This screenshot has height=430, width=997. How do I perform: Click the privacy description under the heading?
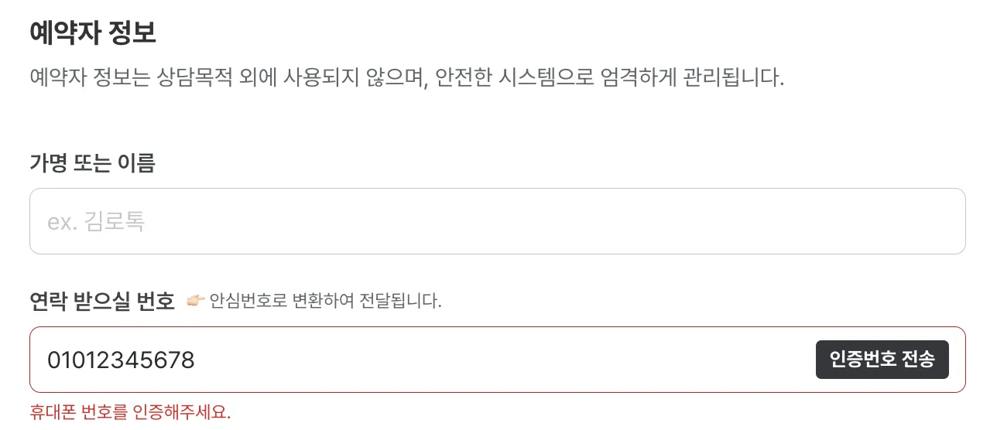[406, 78]
